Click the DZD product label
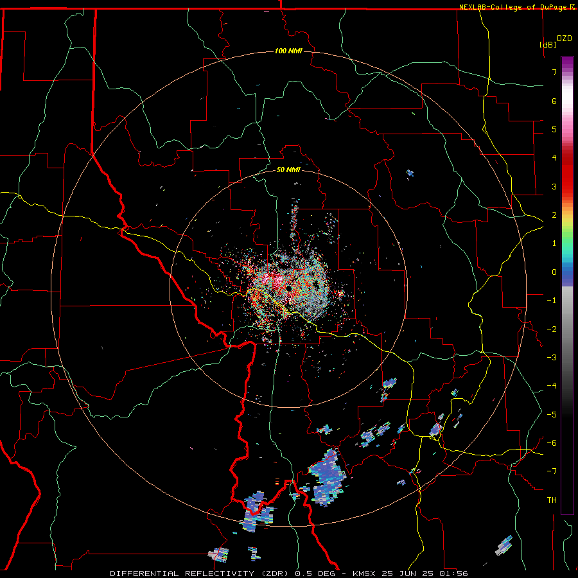 point(565,39)
